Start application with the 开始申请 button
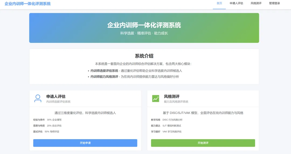 click(85, 143)
